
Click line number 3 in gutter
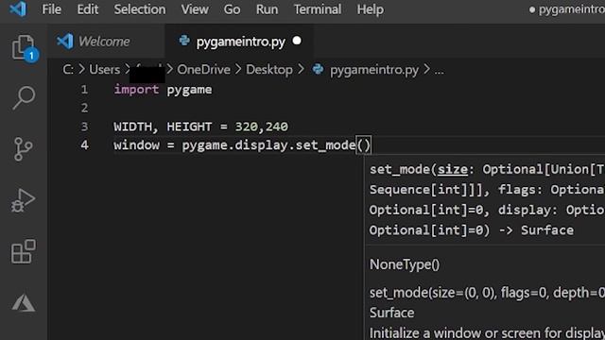coord(84,127)
